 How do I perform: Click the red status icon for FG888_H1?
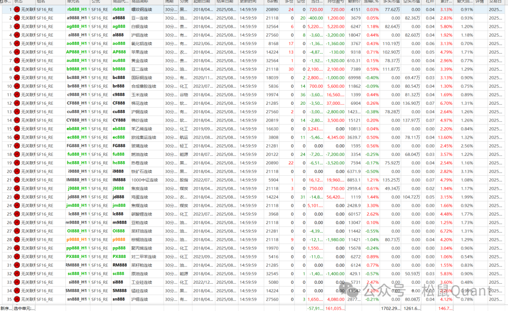17,146
